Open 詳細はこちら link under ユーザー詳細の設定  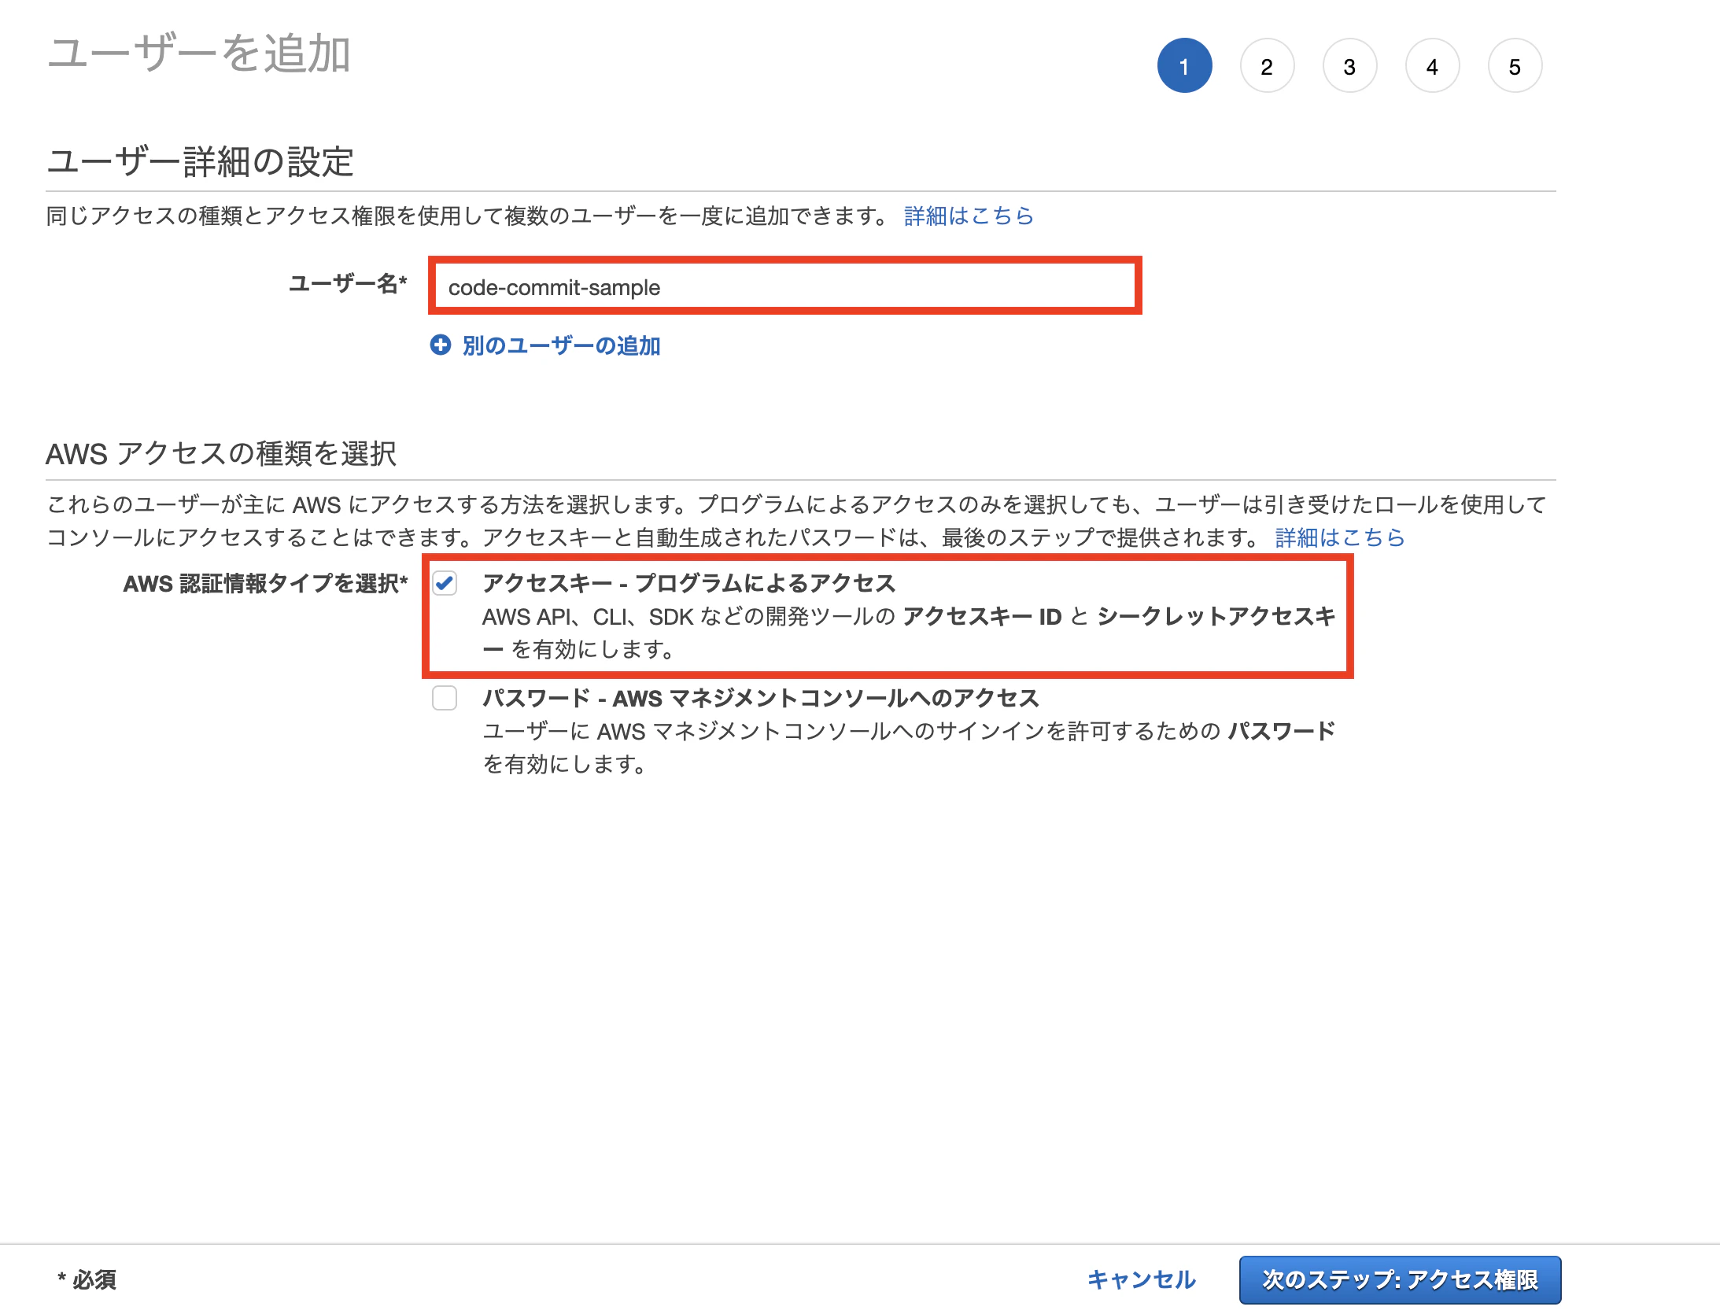point(969,216)
